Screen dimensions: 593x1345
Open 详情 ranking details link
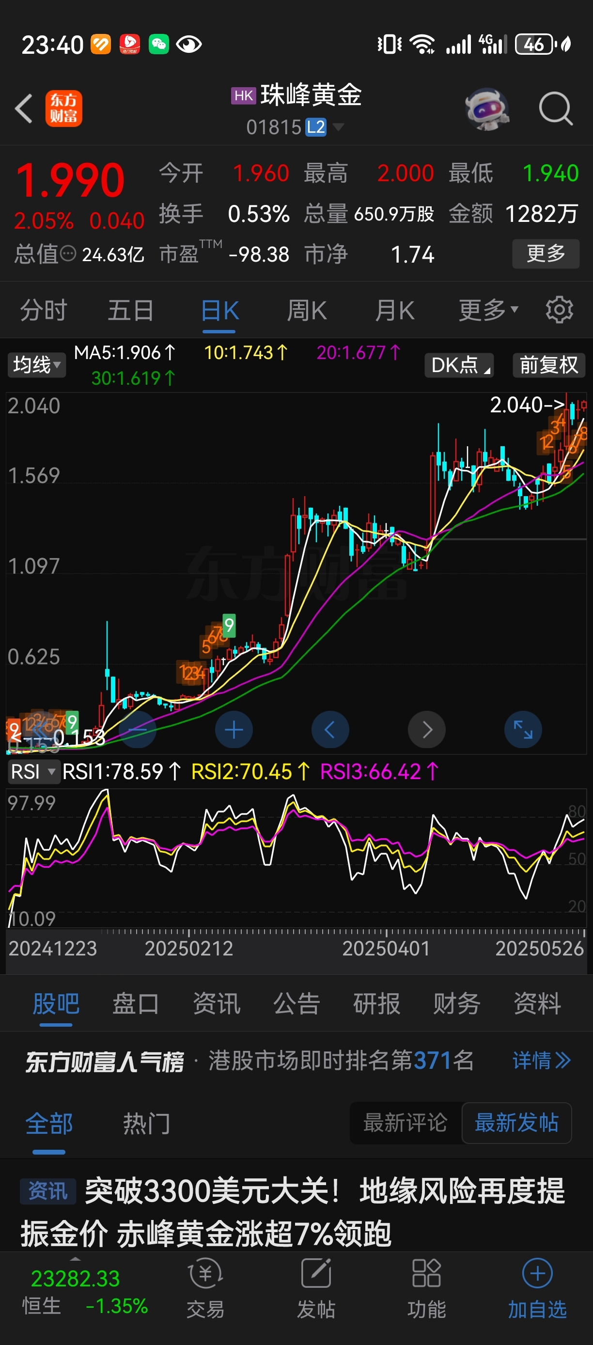542,1061
